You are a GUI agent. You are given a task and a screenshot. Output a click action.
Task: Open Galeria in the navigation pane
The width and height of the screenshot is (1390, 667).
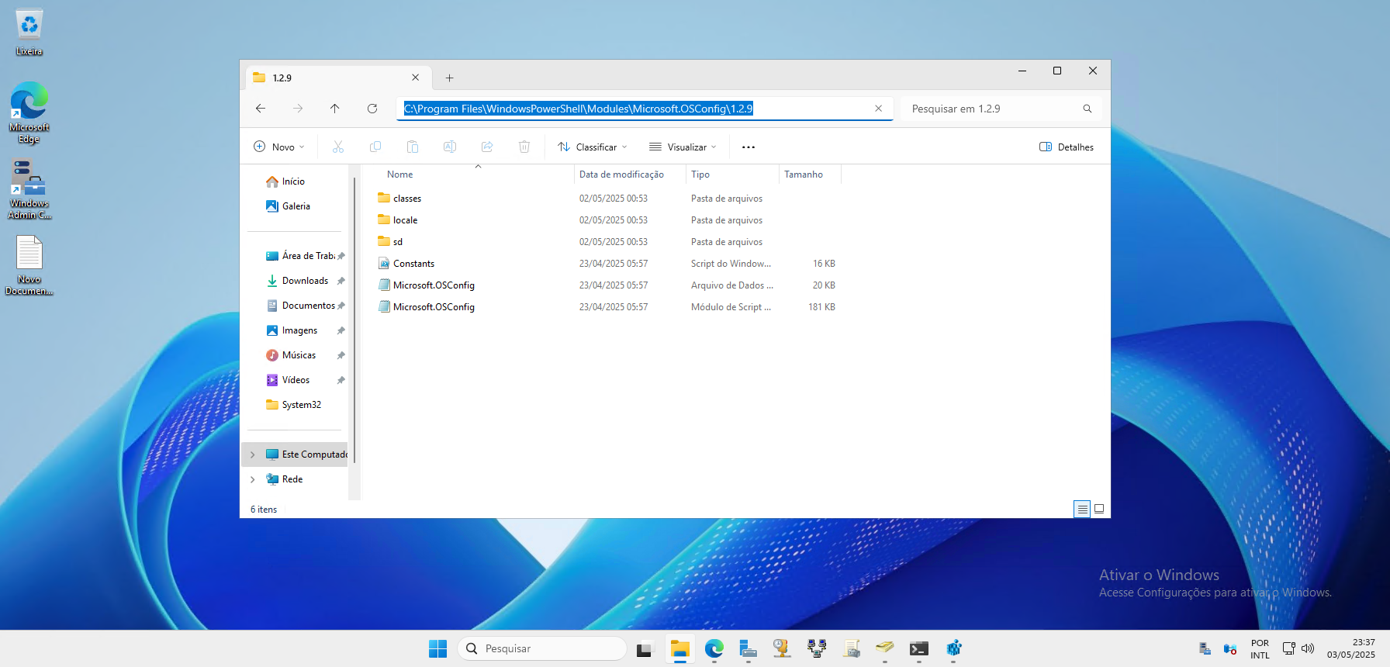296,206
